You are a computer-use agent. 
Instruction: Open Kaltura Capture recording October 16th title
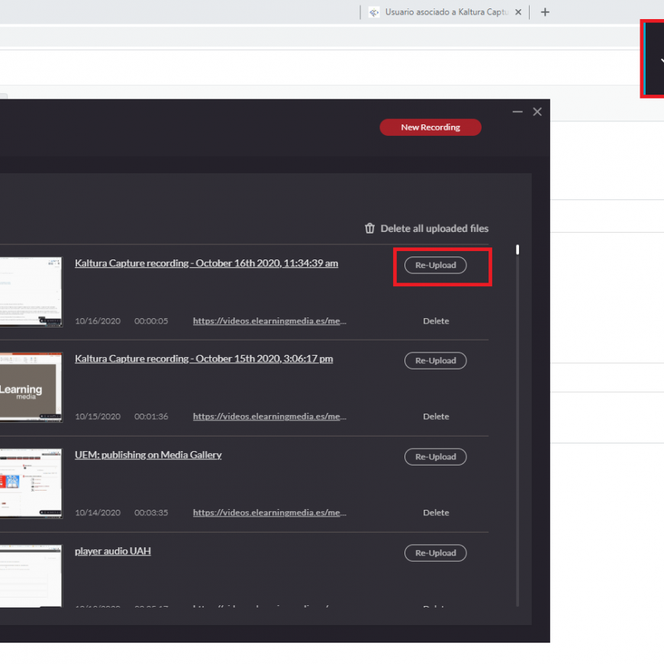point(206,263)
